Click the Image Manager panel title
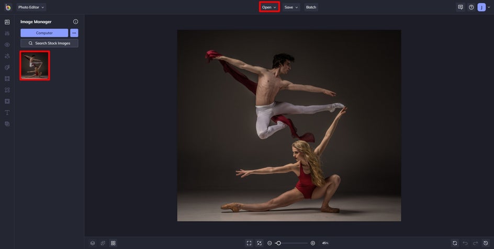The image size is (494, 249). point(36,22)
